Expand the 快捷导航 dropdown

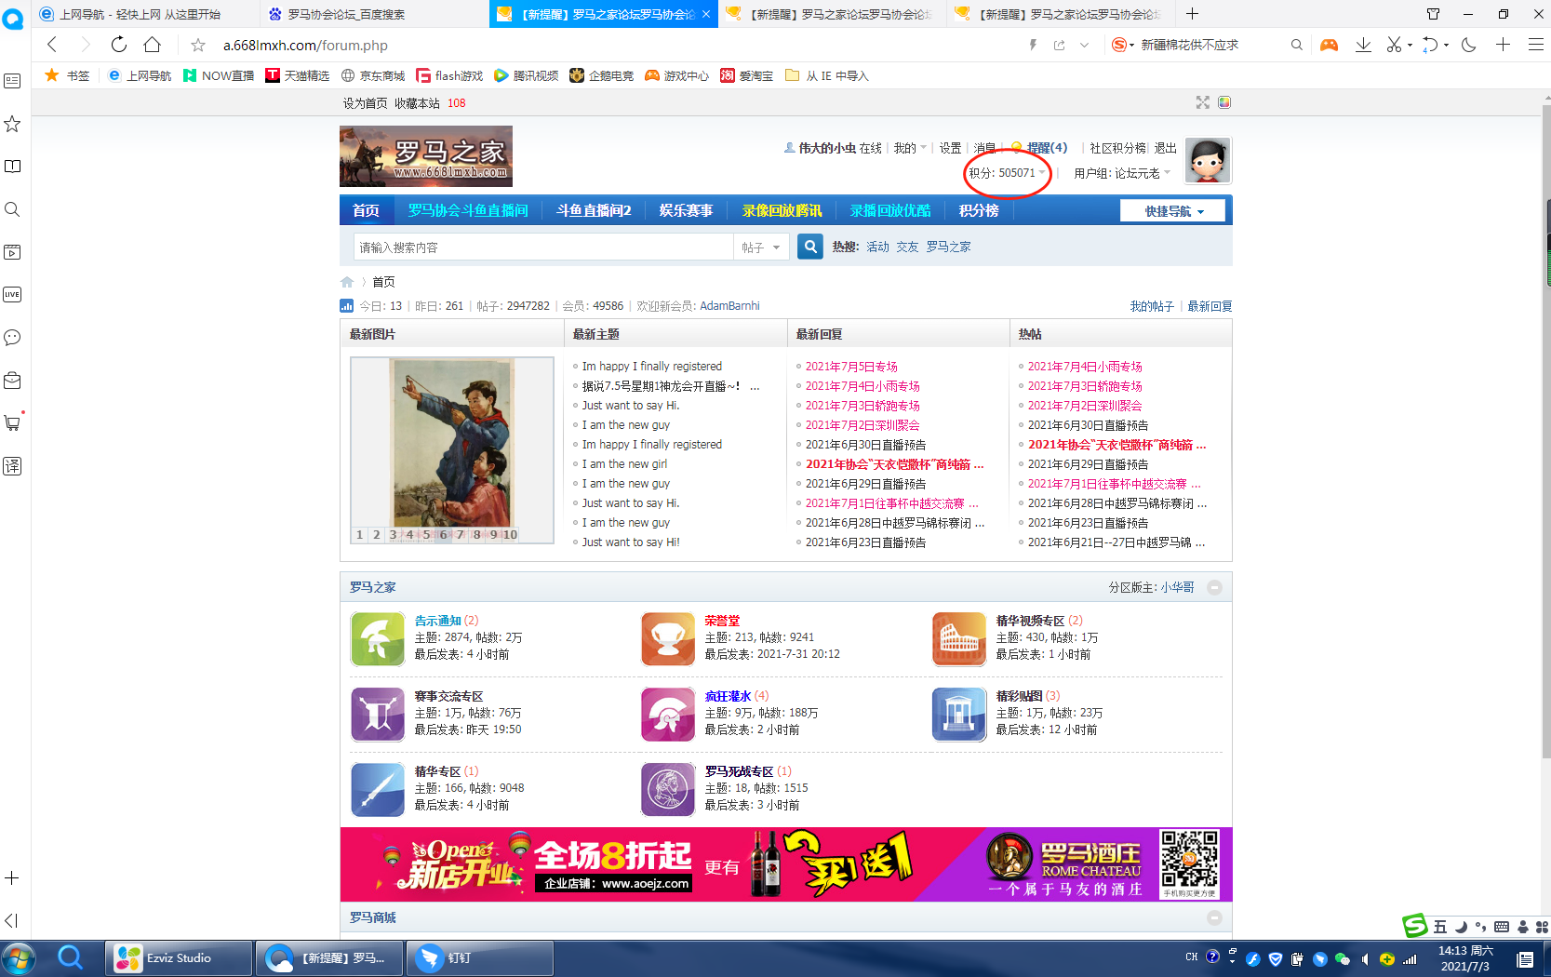click(x=1172, y=211)
